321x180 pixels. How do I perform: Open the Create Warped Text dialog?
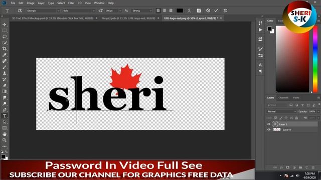click(189, 10)
